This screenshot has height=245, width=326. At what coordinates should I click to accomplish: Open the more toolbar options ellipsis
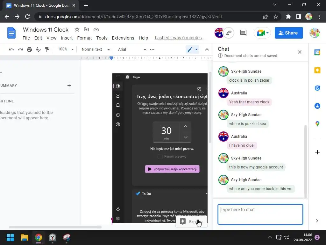tap(152, 49)
